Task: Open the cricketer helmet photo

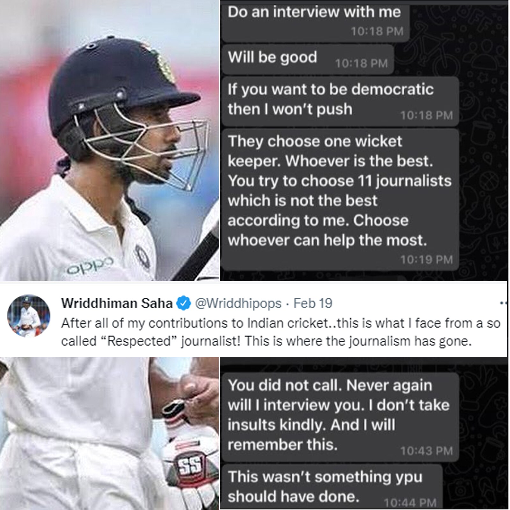Action: (x=109, y=140)
